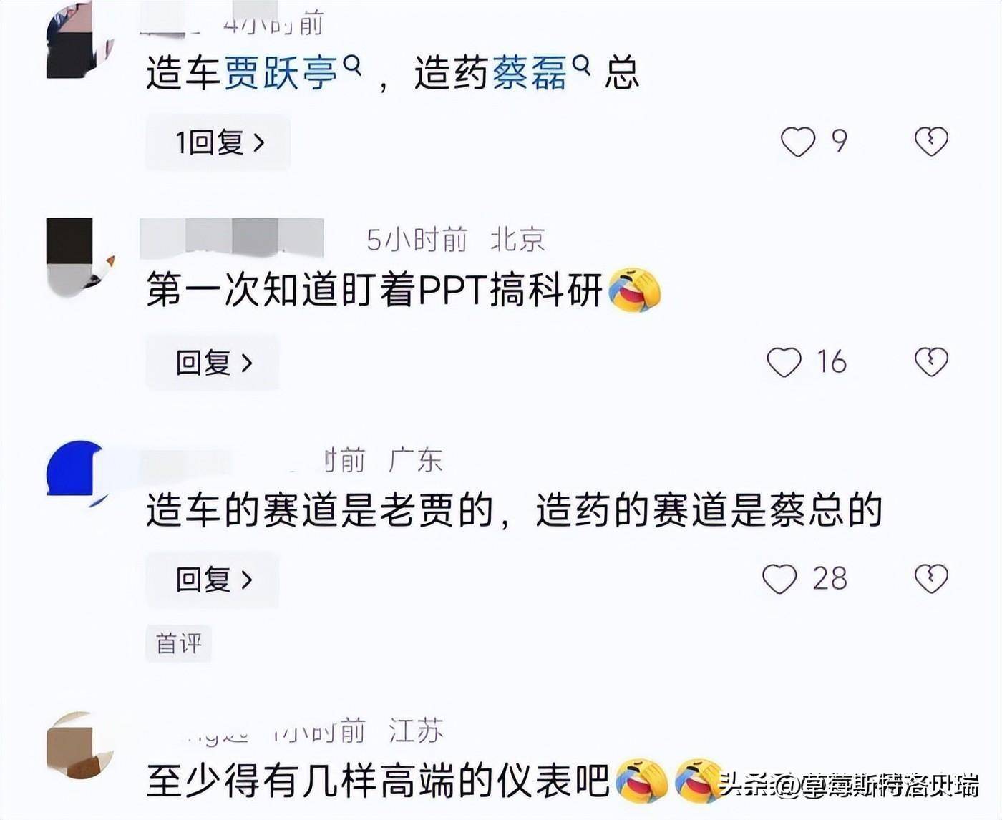This screenshot has height=820, width=1002.
Task: Tap search icon next to 蔡磊
Action: coord(582,65)
